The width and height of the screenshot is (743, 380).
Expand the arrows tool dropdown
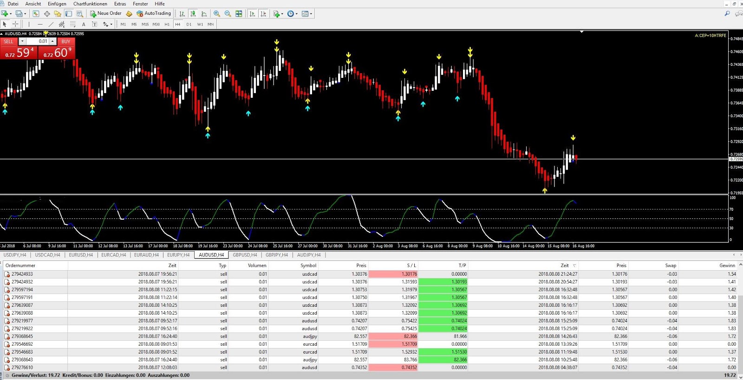tap(111, 24)
